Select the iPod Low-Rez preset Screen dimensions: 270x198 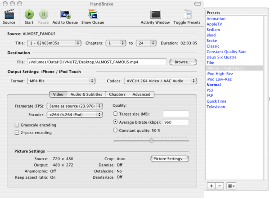click(x=234, y=79)
